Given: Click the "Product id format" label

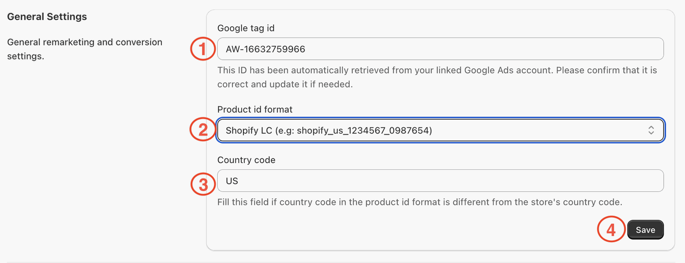Looking at the screenshot, I should point(255,109).
